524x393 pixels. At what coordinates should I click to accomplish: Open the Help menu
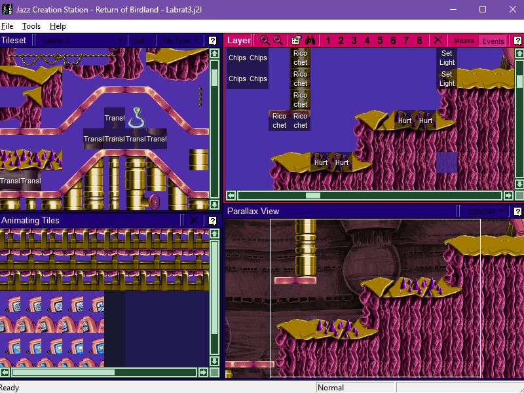point(58,26)
